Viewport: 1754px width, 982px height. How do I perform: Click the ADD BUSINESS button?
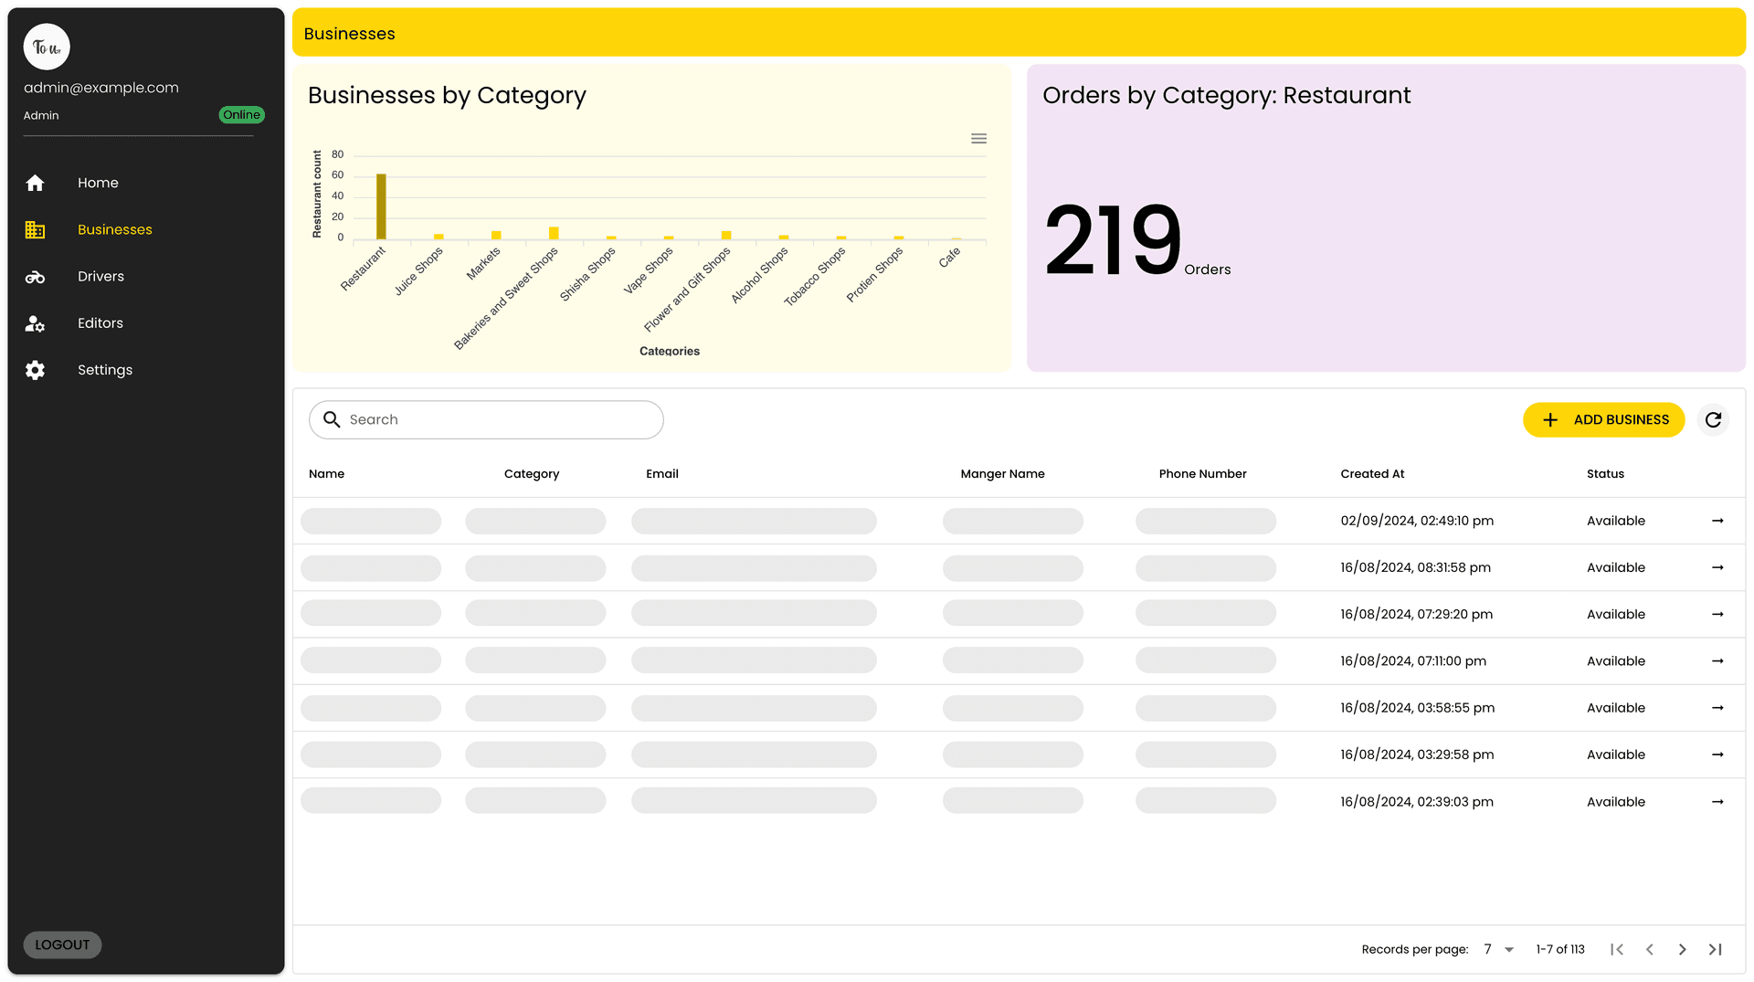click(1603, 420)
